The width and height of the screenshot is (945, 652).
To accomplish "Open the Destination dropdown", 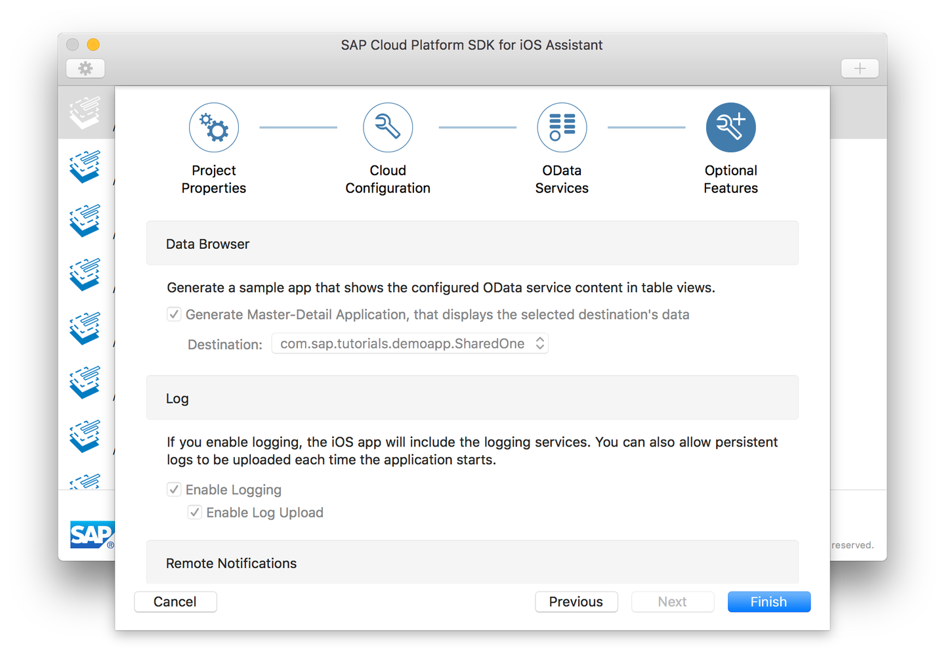I will (x=410, y=343).
